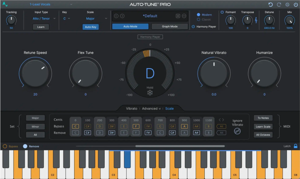Open the 1-Lead Vocals track dropdown
The image size is (300, 179).
click(51, 4)
